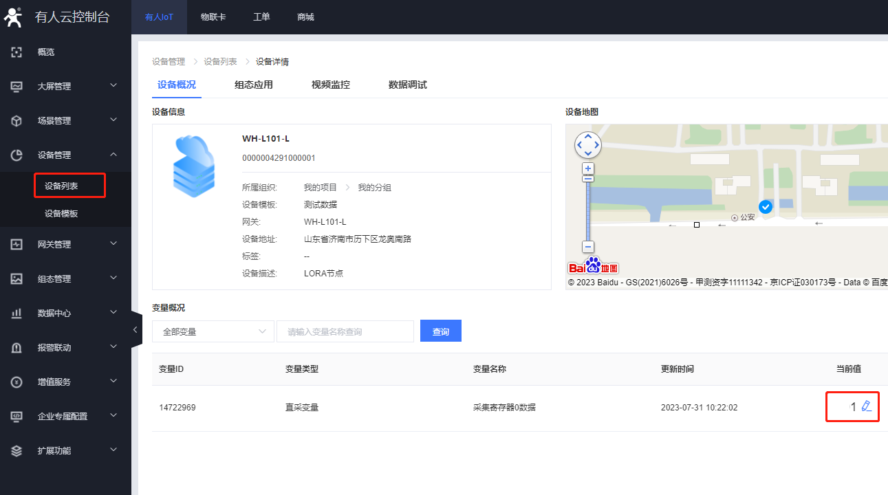Viewport: 888px width, 495px height.
Task: Click the 直采变量 type cell
Action: pos(302,408)
